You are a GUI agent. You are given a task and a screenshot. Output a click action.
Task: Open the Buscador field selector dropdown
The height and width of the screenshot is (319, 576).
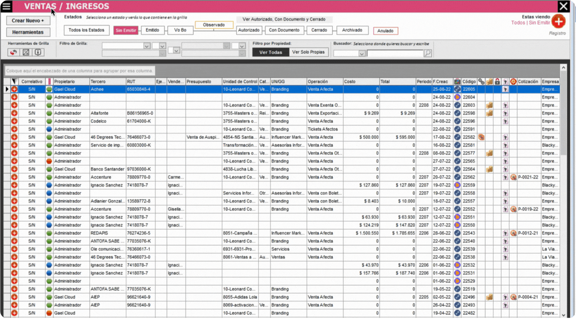[x=362, y=53]
